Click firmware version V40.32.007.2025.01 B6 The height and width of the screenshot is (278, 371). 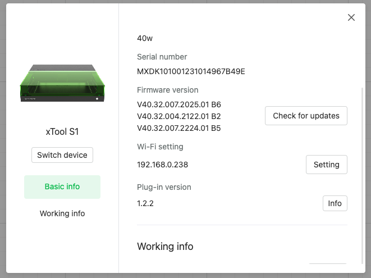coord(178,104)
